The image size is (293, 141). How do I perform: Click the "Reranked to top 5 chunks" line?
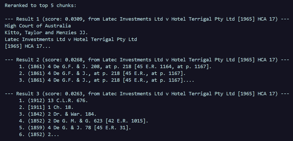(x=41, y=5)
